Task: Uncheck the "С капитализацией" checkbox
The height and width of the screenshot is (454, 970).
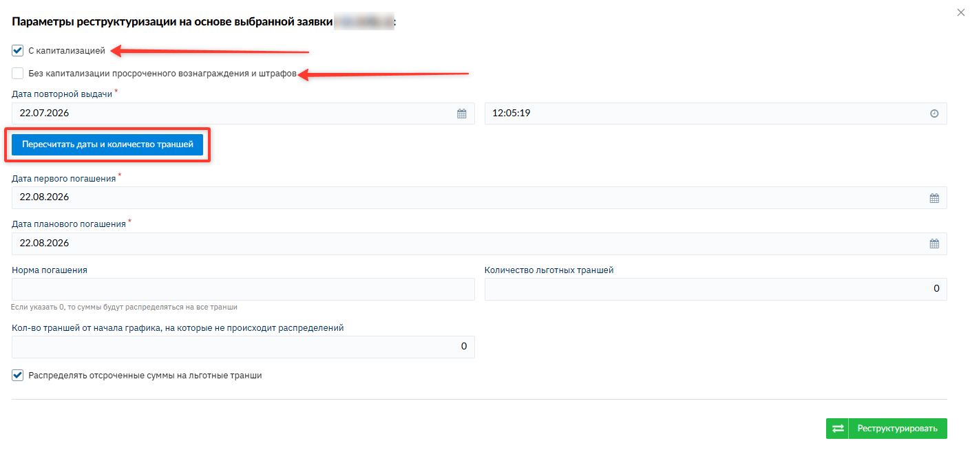Action: (x=18, y=51)
